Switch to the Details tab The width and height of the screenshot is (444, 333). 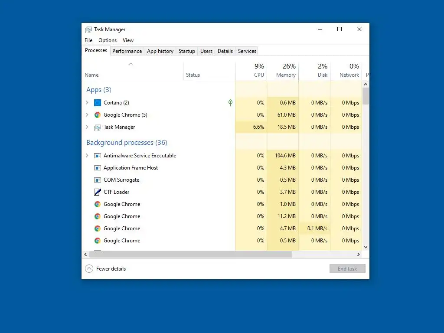[225, 51]
